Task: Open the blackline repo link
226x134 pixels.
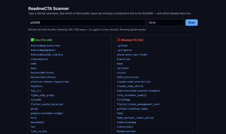Action: [124, 59]
